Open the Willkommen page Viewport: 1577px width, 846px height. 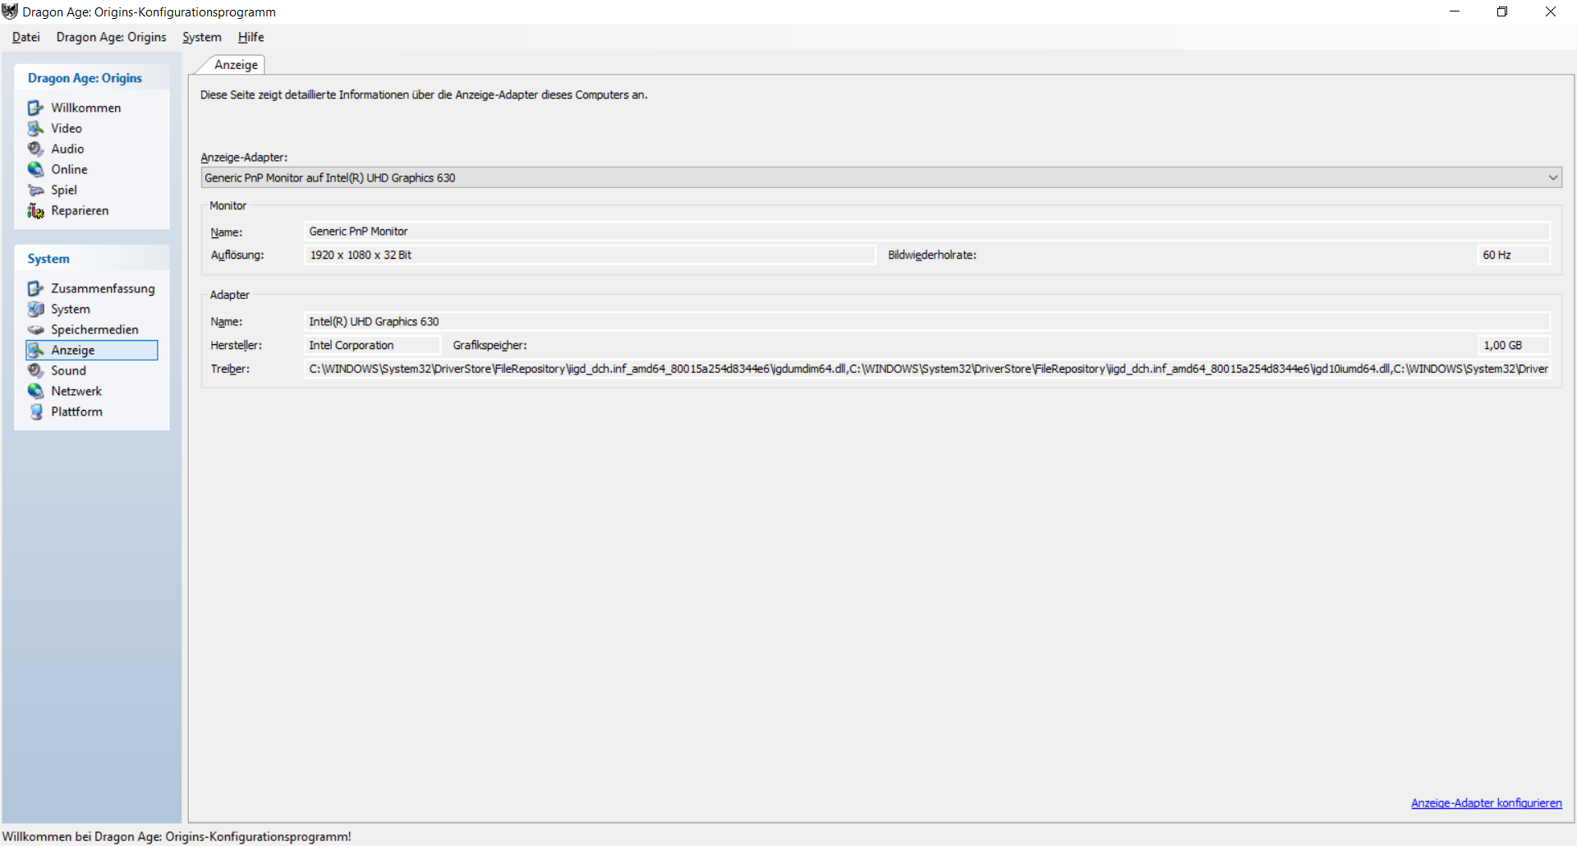point(85,108)
